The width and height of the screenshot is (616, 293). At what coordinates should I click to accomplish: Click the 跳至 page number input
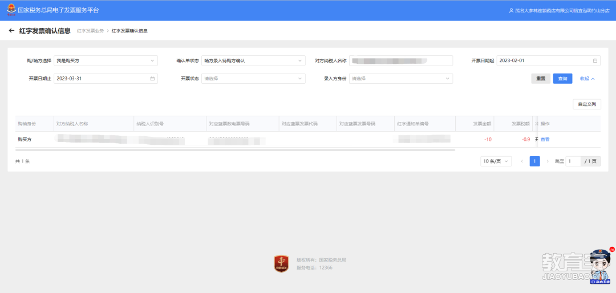(573, 161)
